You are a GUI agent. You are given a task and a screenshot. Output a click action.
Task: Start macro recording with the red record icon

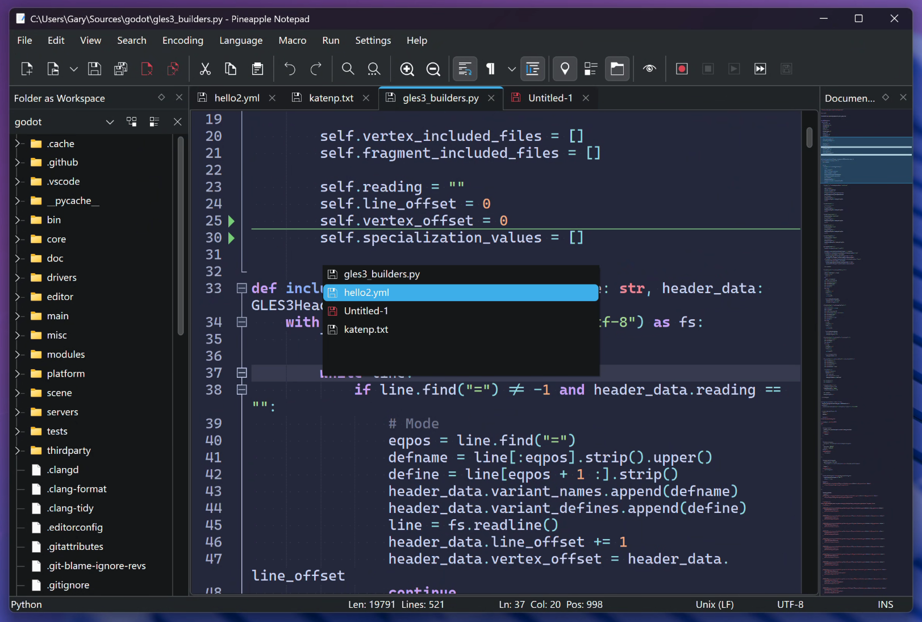coord(682,69)
